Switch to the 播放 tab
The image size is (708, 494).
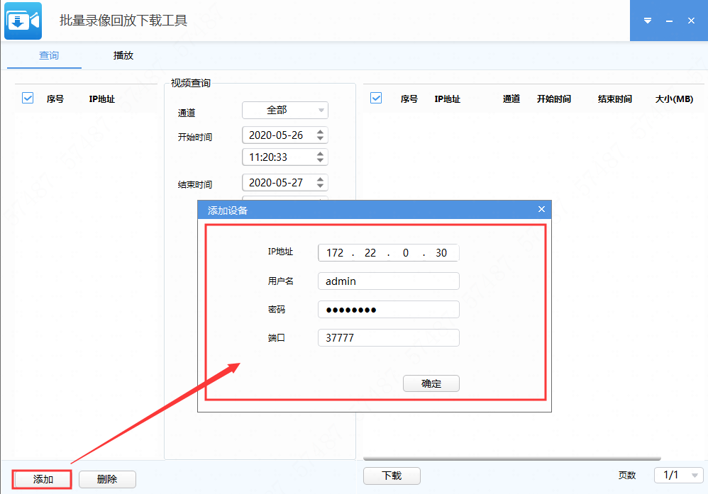(x=123, y=55)
